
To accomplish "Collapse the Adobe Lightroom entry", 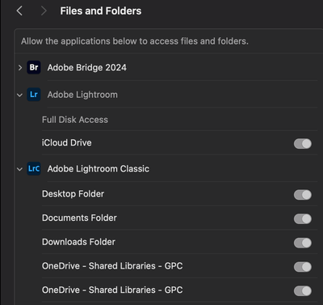I will tap(19, 95).
